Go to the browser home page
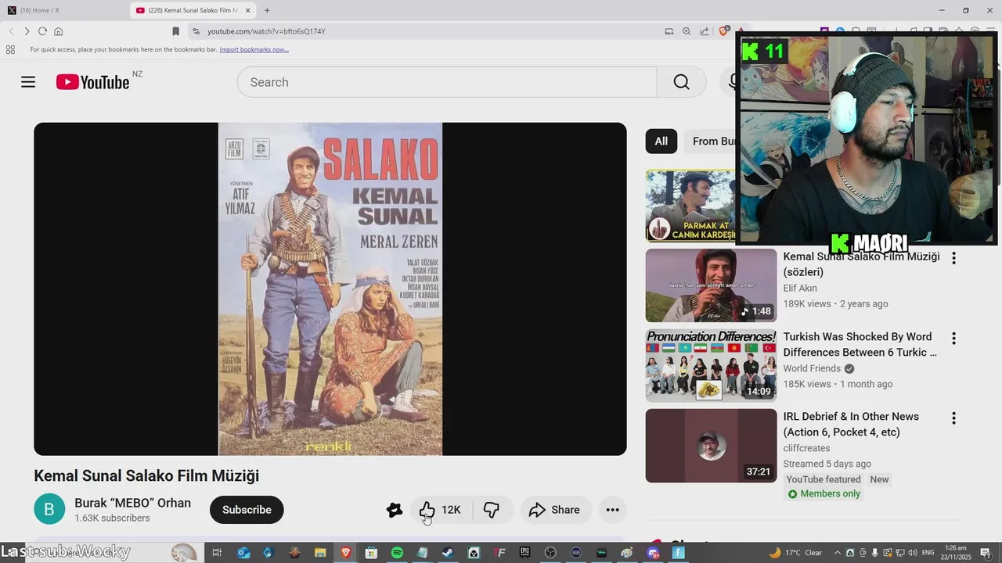 pyautogui.click(x=58, y=31)
